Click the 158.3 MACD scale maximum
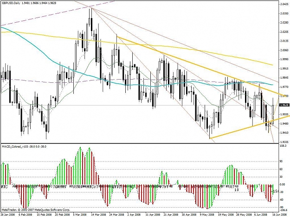This screenshot has height=217, width=290. [x=284, y=146]
